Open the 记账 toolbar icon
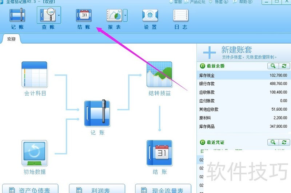 click(x=17, y=15)
